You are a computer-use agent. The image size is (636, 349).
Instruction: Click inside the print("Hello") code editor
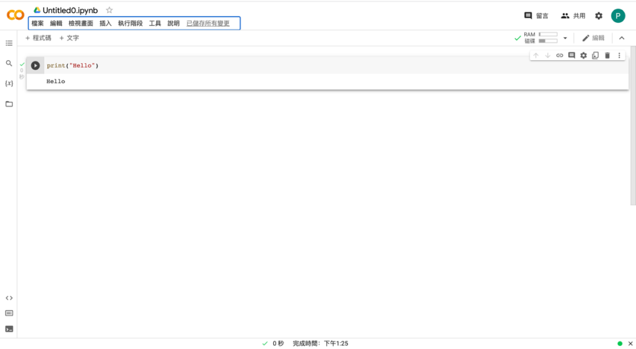tap(248, 66)
